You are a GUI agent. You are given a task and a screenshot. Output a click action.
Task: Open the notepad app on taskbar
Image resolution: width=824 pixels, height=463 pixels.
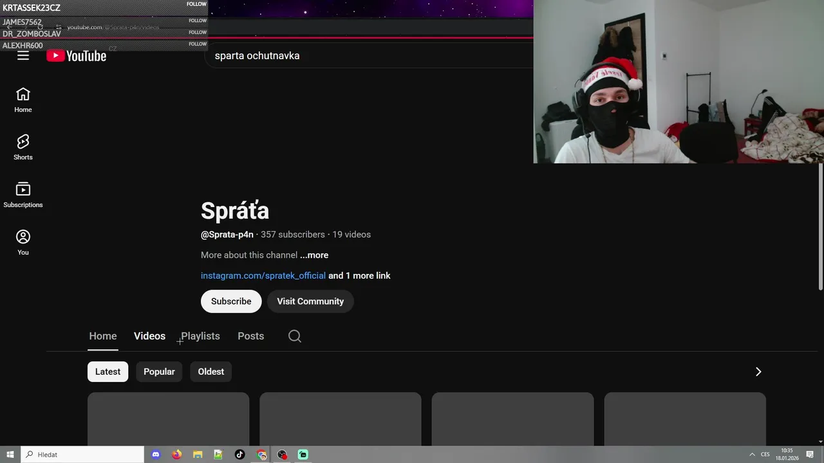218,455
